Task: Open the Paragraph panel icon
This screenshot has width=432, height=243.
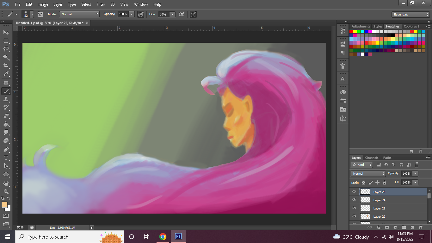Action: point(343,53)
